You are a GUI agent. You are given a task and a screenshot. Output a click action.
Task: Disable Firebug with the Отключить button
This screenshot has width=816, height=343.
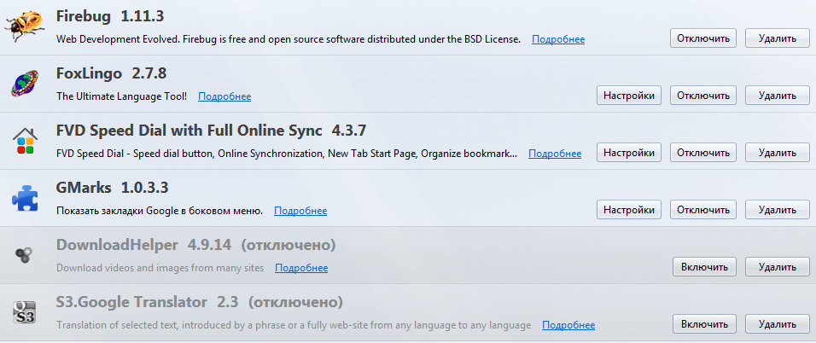point(703,38)
